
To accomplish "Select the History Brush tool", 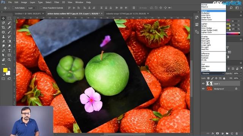I will 9,37.
